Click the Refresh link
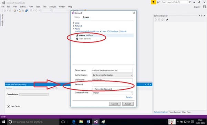Viewport: 207px width, 125px height. tap(123, 31)
